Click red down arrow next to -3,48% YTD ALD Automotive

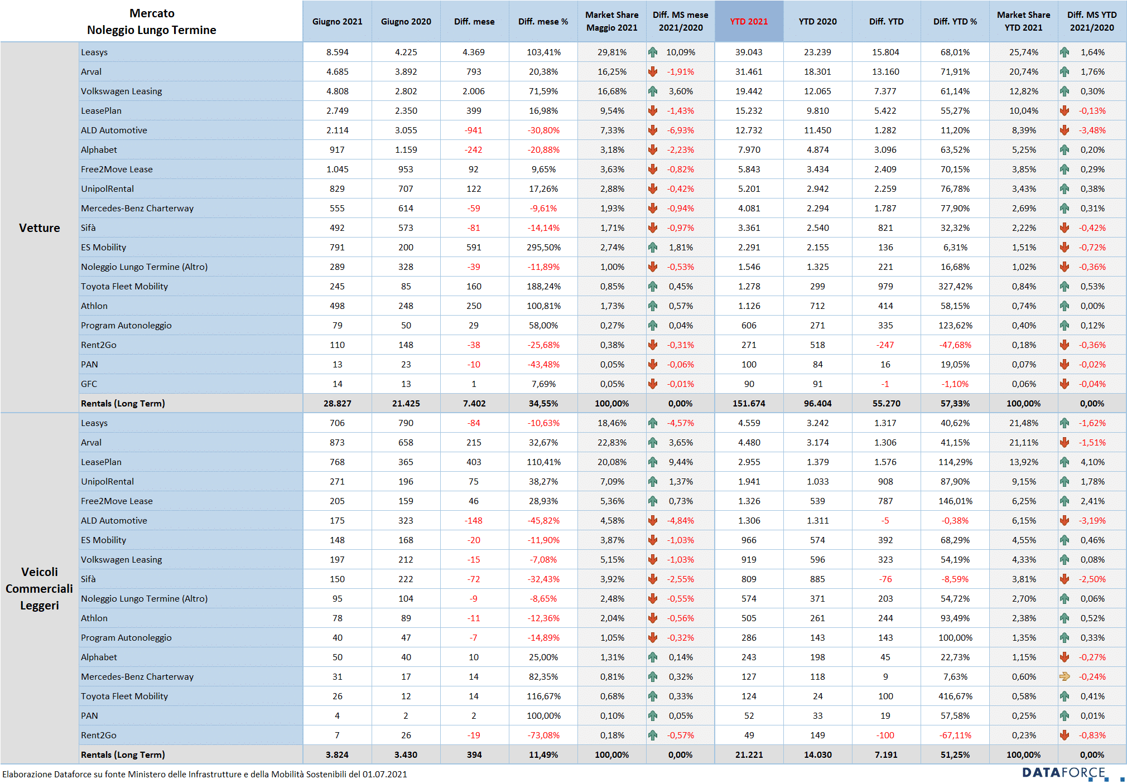click(1065, 130)
